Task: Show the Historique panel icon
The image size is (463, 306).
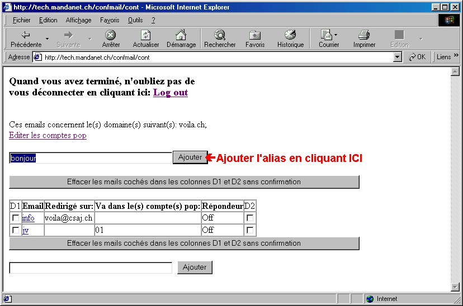Action: click(290, 35)
